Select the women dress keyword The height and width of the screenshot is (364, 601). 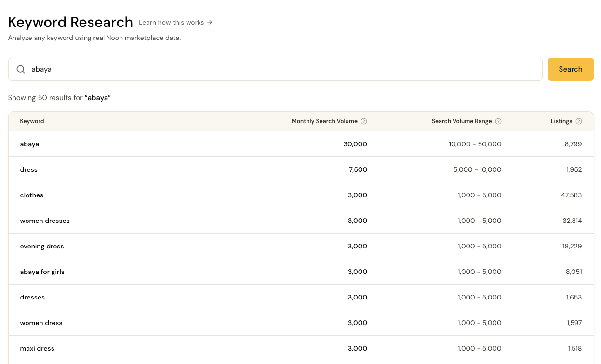pos(41,323)
